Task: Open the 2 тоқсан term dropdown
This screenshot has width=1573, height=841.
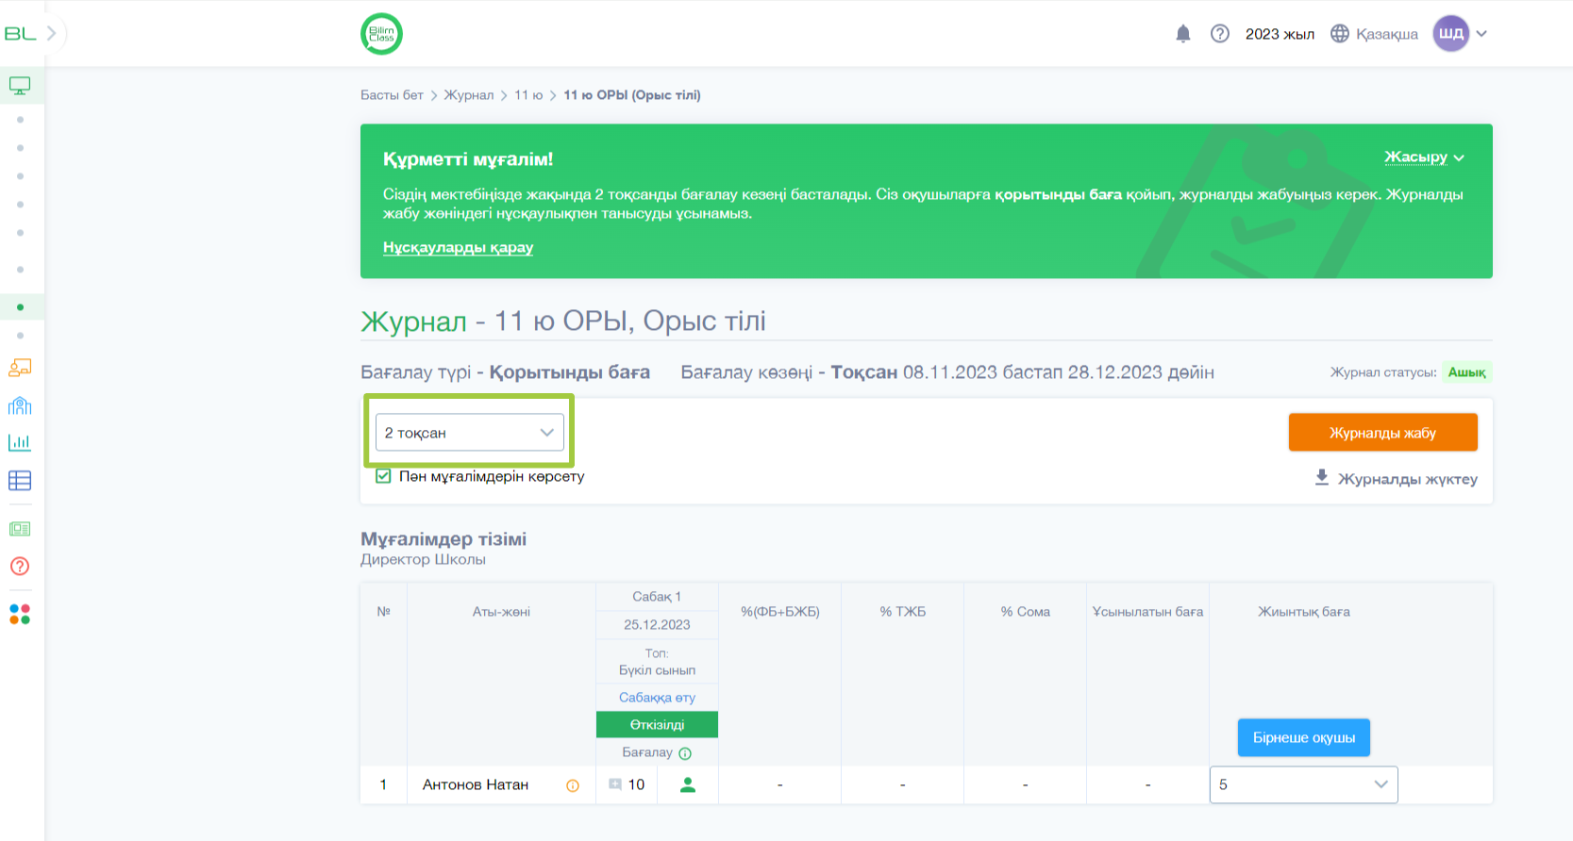Action: click(x=470, y=433)
